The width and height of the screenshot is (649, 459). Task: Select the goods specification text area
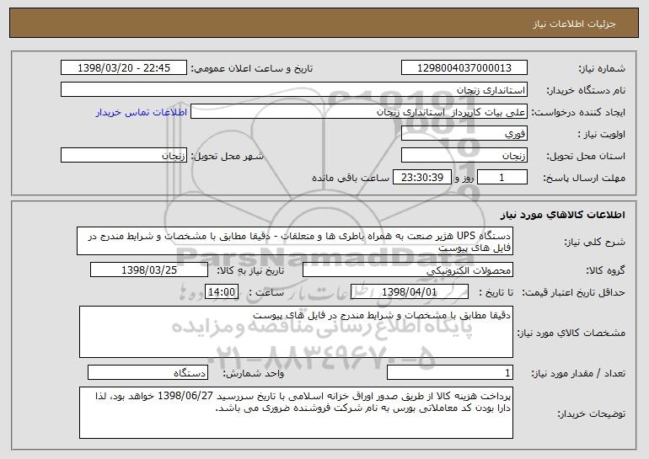(x=296, y=332)
